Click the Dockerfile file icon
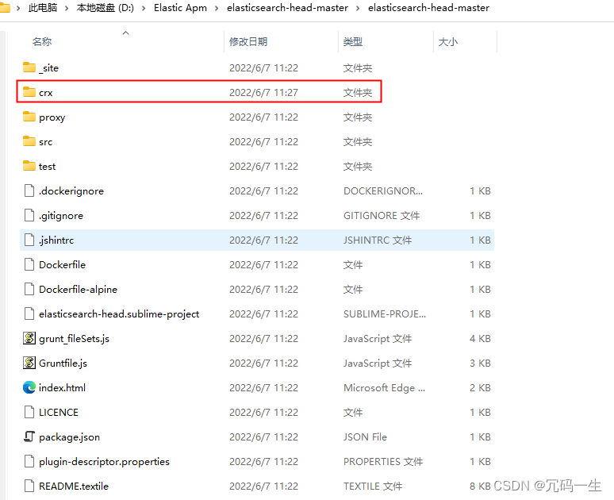Image resolution: width=614 pixels, height=500 pixels. 29,264
